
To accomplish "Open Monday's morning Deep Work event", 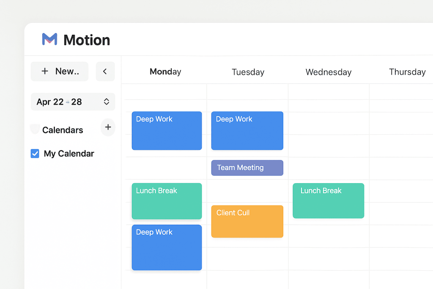I will pyautogui.click(x=167, y=131).
